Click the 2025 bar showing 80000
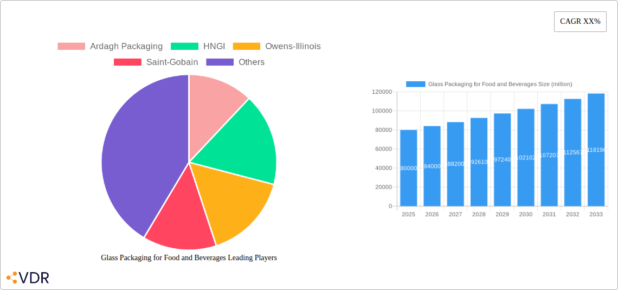Image resolution: width=618 pixels, height=290 pixels. [408, 168]
